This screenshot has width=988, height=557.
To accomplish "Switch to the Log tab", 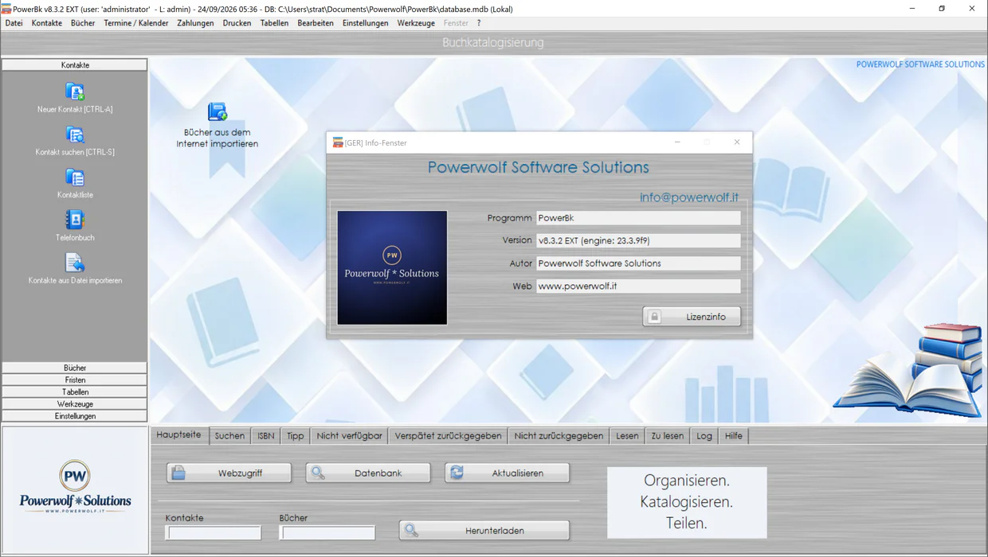I will (x=704, y=436).
